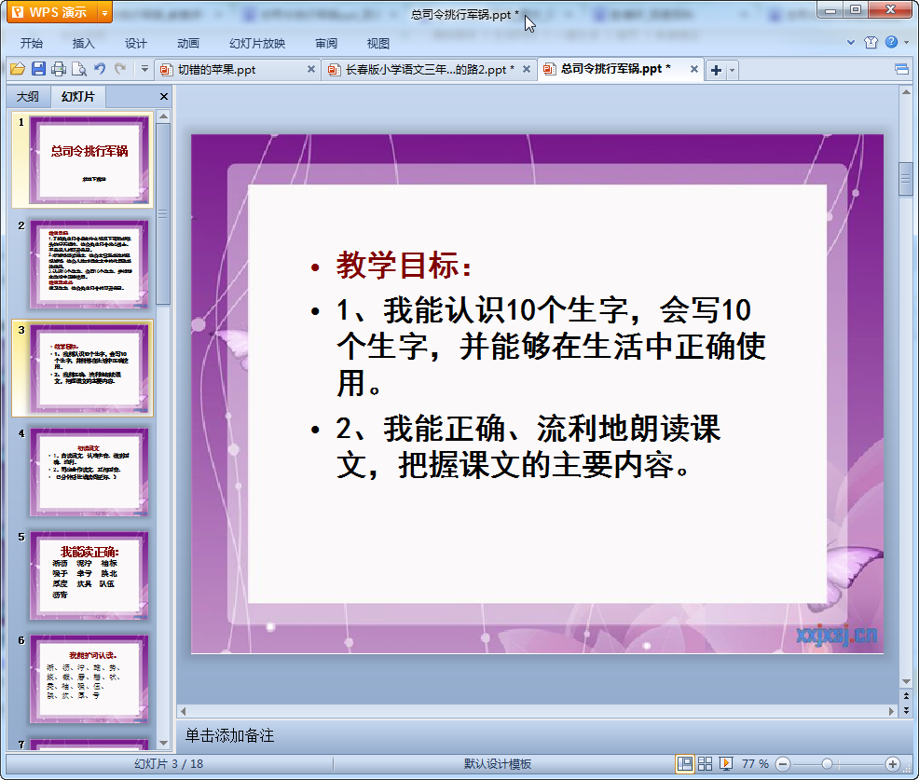Screen dimensions: 919x780
Task: Open the 审阅 ribbon tab
Action: pos(326,44)
